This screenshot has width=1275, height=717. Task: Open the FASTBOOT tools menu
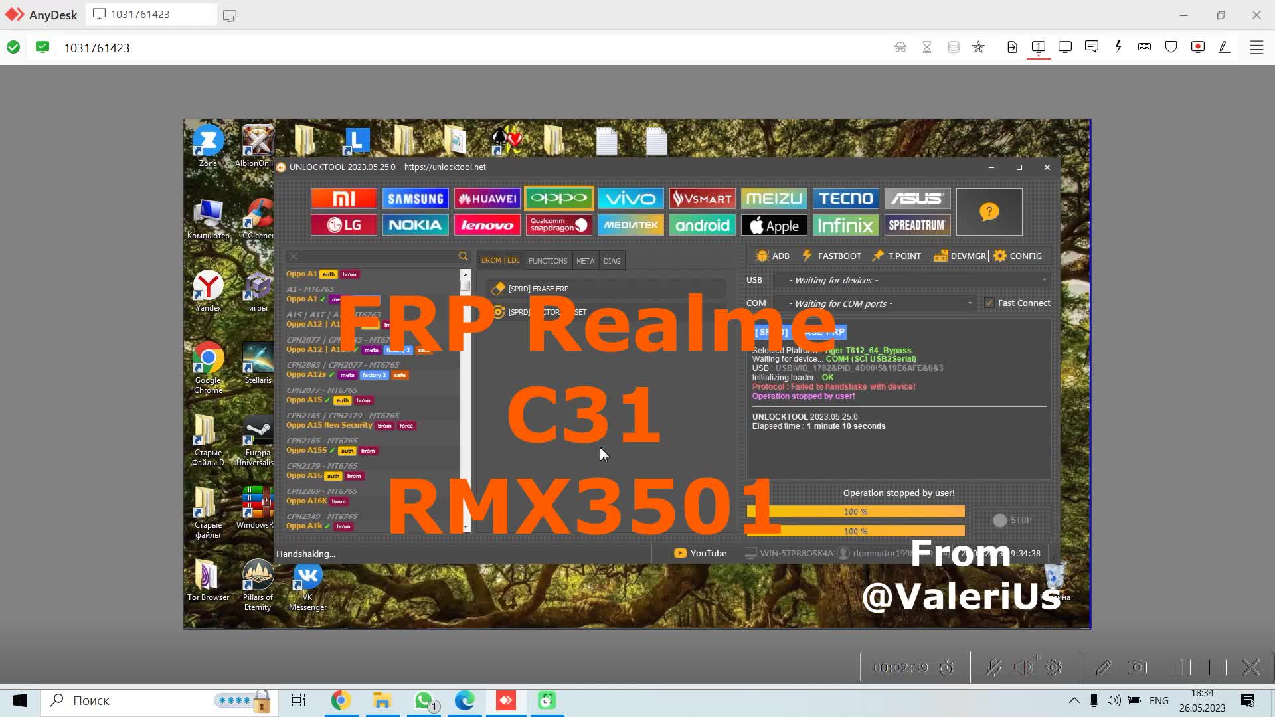pos(831,256)
